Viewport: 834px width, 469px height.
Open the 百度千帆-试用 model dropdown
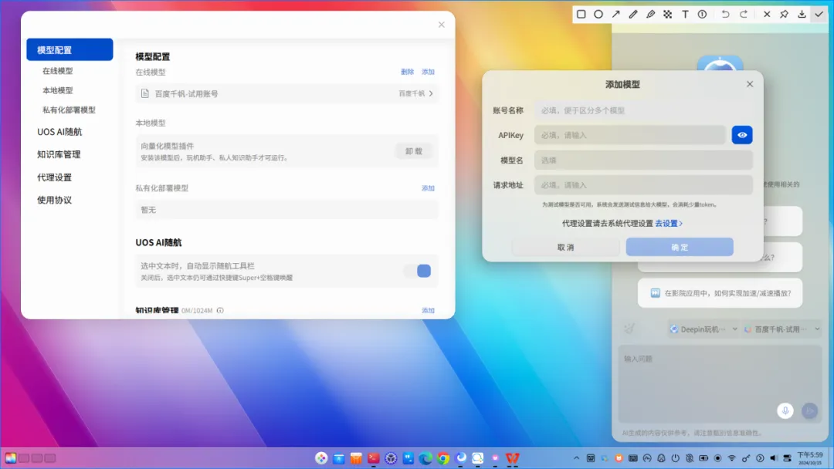[781, 329]
